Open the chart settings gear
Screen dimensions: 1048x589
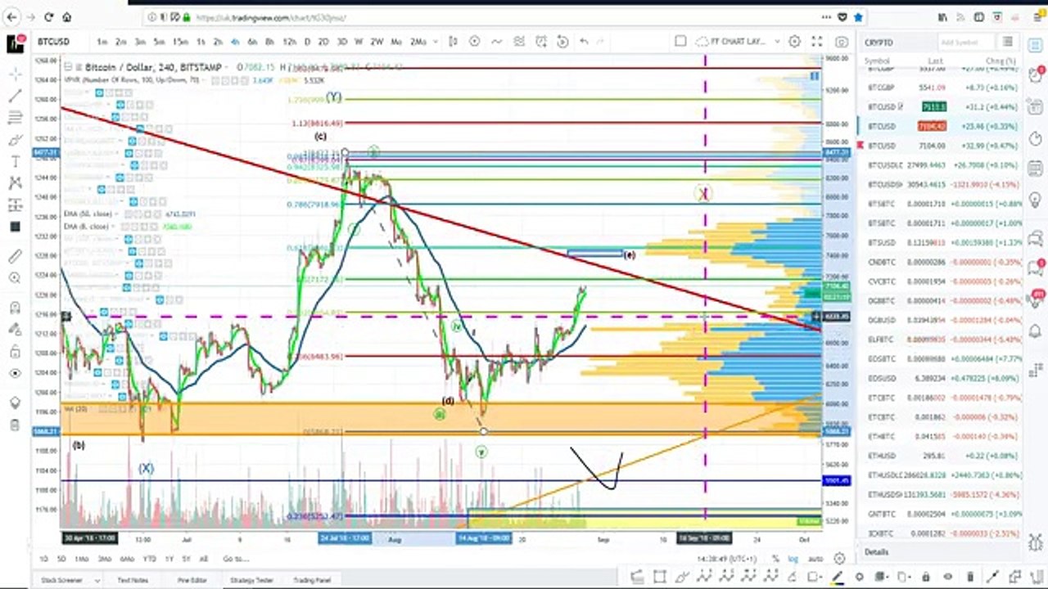pyautogui.click(x=794, y=42)
